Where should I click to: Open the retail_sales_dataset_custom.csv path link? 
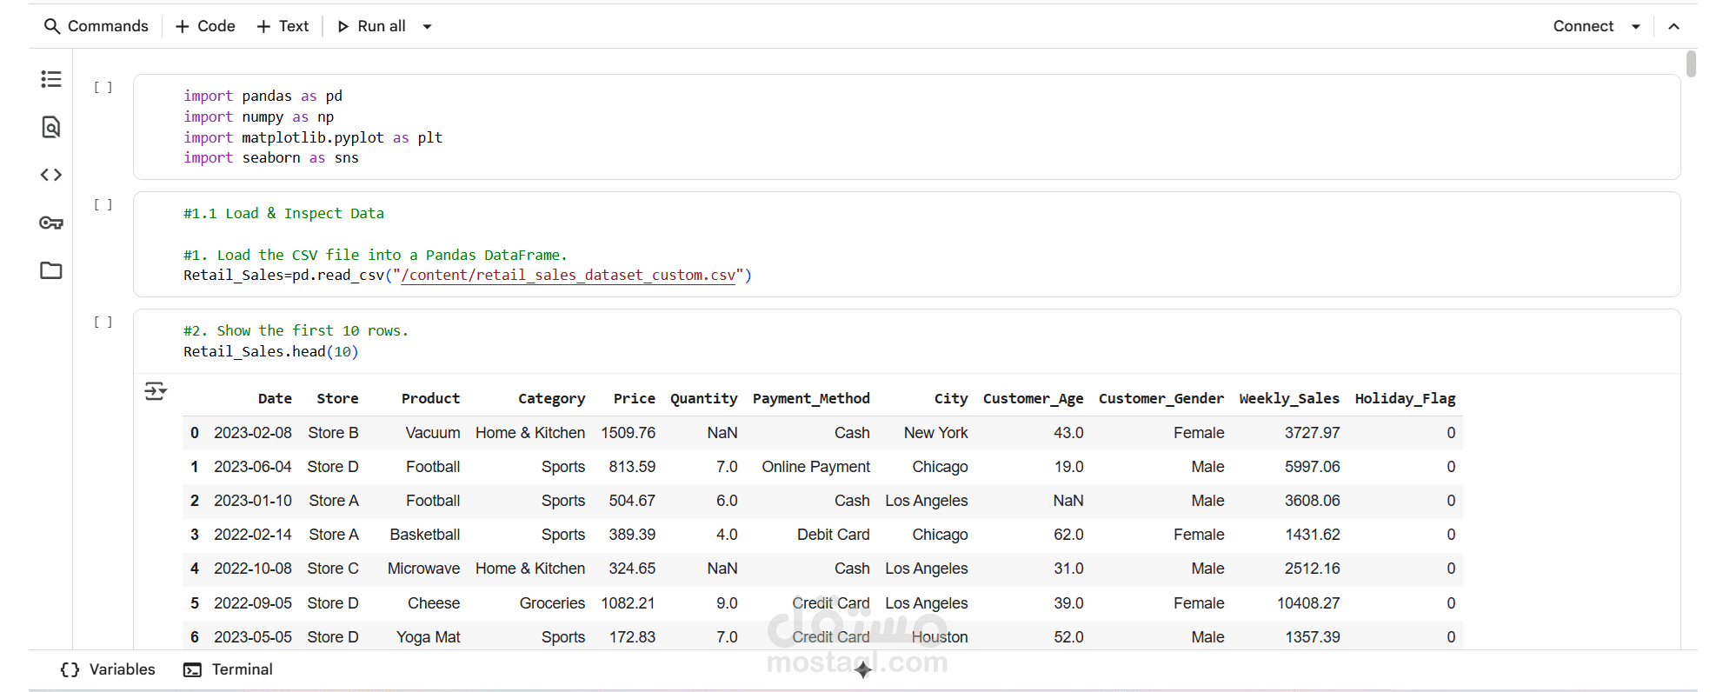569,276
